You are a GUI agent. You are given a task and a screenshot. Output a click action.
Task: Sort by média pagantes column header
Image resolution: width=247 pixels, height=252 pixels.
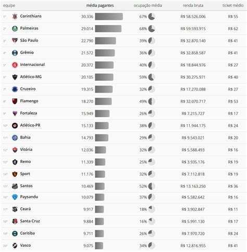100,6
